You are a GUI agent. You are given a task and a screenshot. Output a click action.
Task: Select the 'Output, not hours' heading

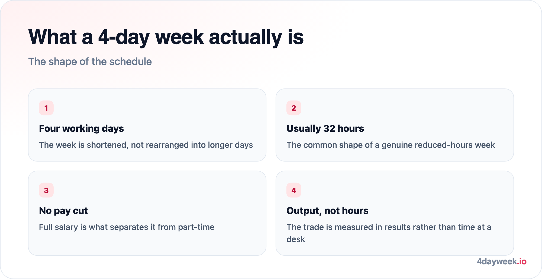click(327, 211)
